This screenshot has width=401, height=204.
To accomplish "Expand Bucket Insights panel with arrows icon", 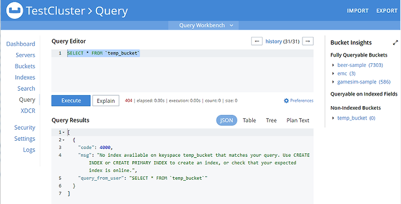I will click(x=395, y=43).
